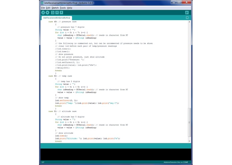The width and height of the screenshot is (232, 165).
Task: Select the kiteReceiverwithInternetforfinal tab
Action: click(x=57, y=18)
